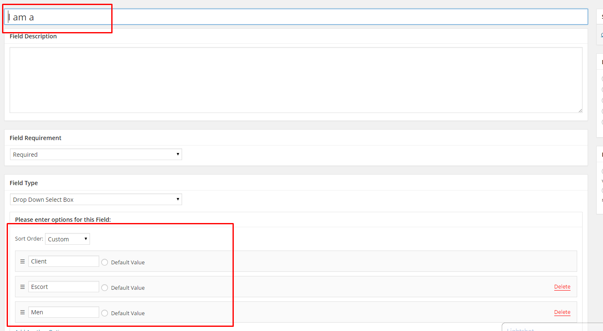This screenshot has height=331, width=603.
Task: Open the Sort Order dropdown
Action: point(68,239)
